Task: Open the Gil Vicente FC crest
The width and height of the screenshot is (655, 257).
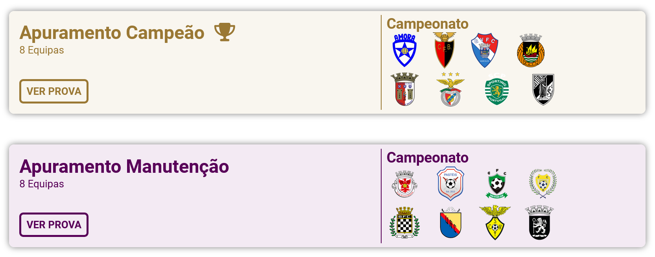Action: click(485, 50)
